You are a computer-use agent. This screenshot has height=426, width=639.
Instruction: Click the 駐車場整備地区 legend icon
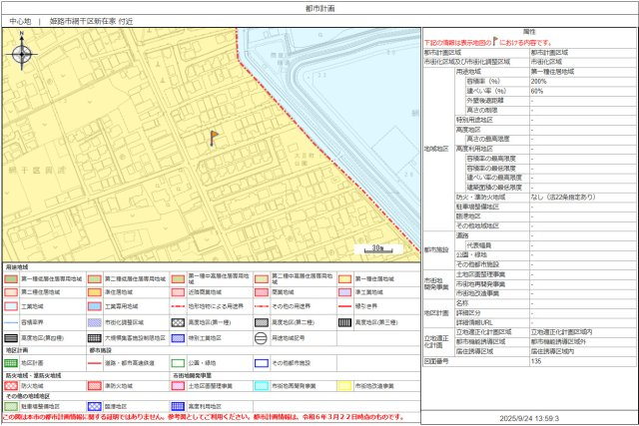click(x=11, y=406)
